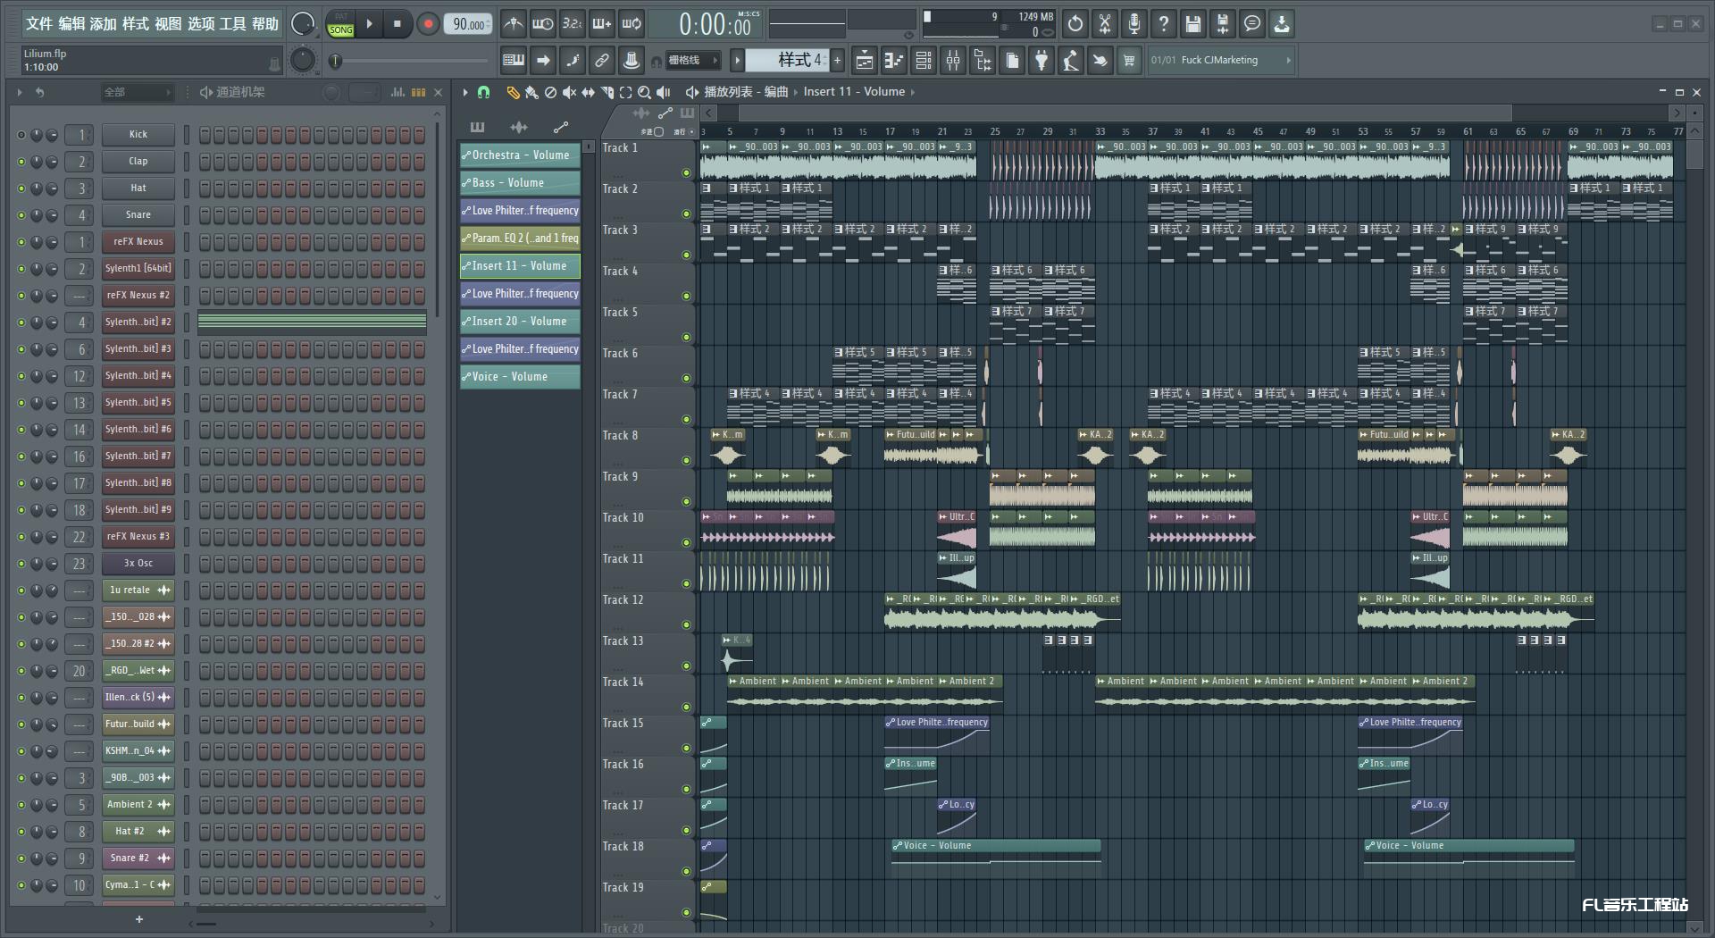
Task: Open plugin picker plug icon
Action: coord(1042,61)
